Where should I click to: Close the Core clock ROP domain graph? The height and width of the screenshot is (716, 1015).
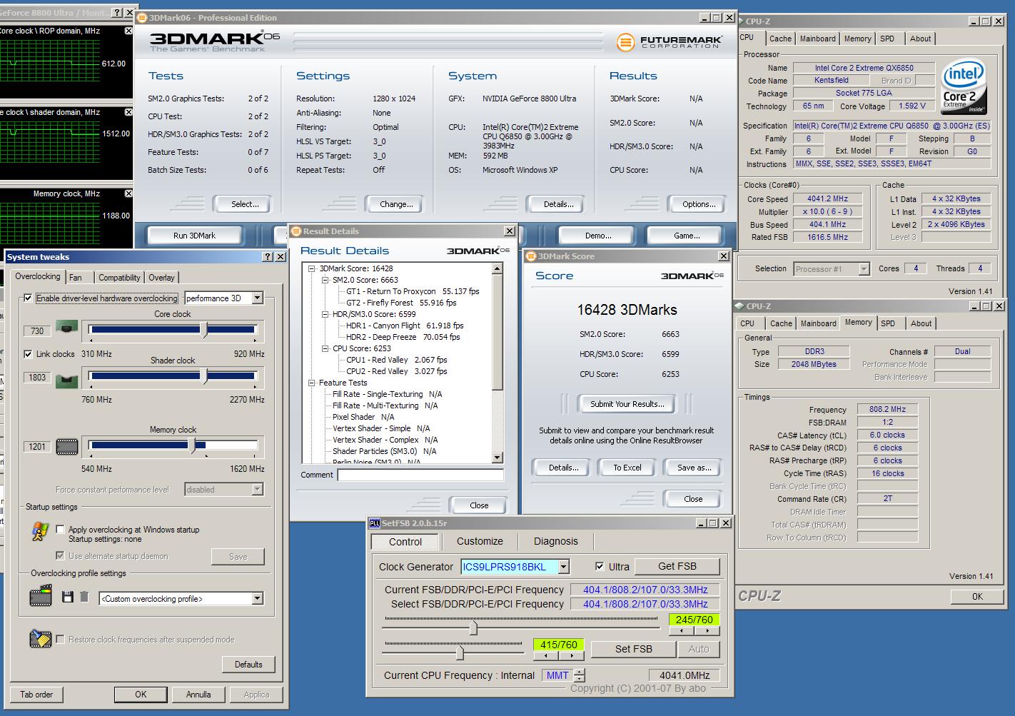pyautogui.click(x=128, y=31)
